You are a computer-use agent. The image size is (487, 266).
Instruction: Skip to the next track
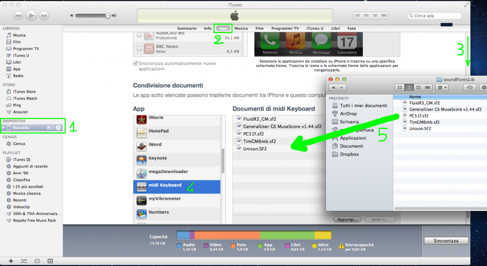pyautogui.click(x=44, y=16)
